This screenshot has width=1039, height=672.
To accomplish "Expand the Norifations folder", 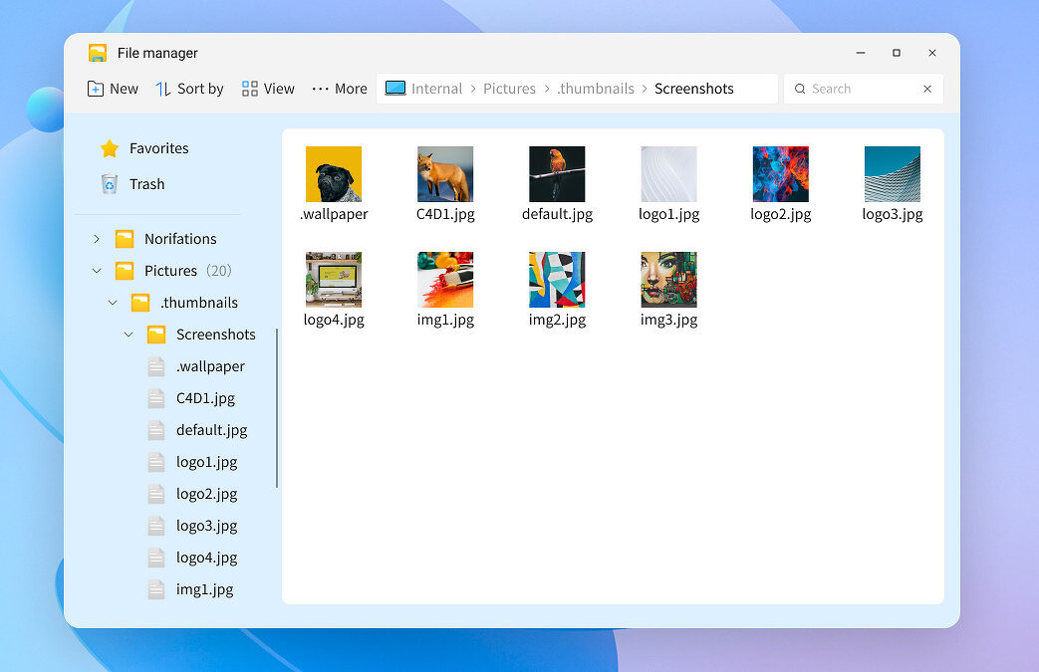I will pyautogui.click(x=96, y=238).
